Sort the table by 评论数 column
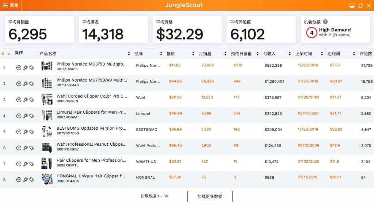 point(366,54)
